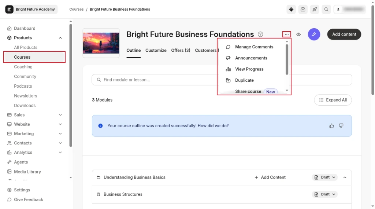375x209 pixels.
Task: Click lesson icon beside Business Structures
Action: tap(98, 194)
